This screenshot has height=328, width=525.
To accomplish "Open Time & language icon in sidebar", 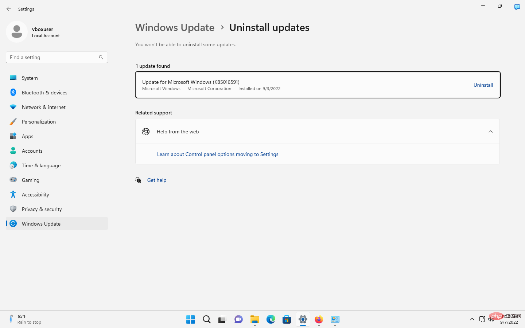I will (13, 165).
